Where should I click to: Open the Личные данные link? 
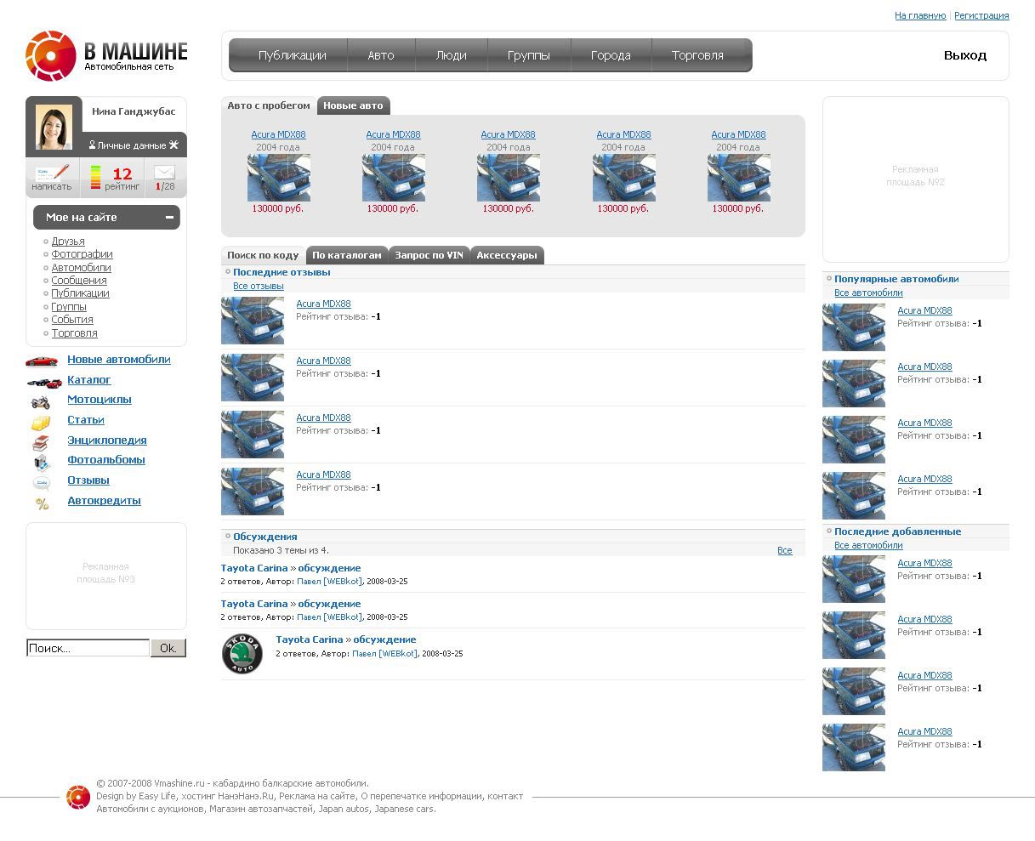132,145
